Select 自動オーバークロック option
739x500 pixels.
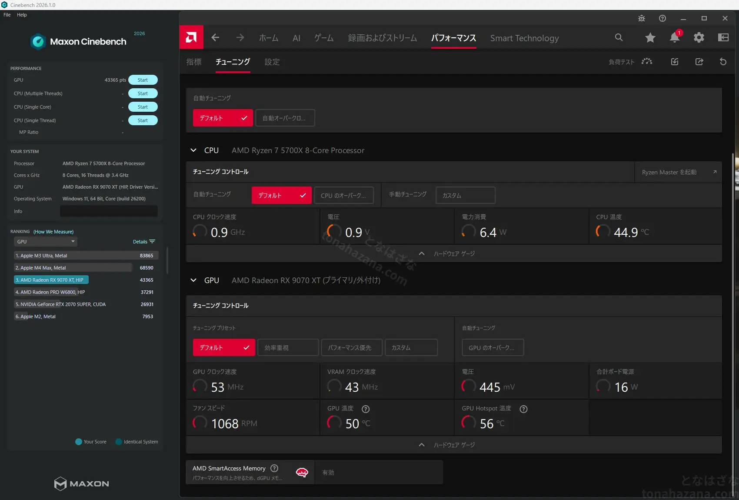coord(285,118)
